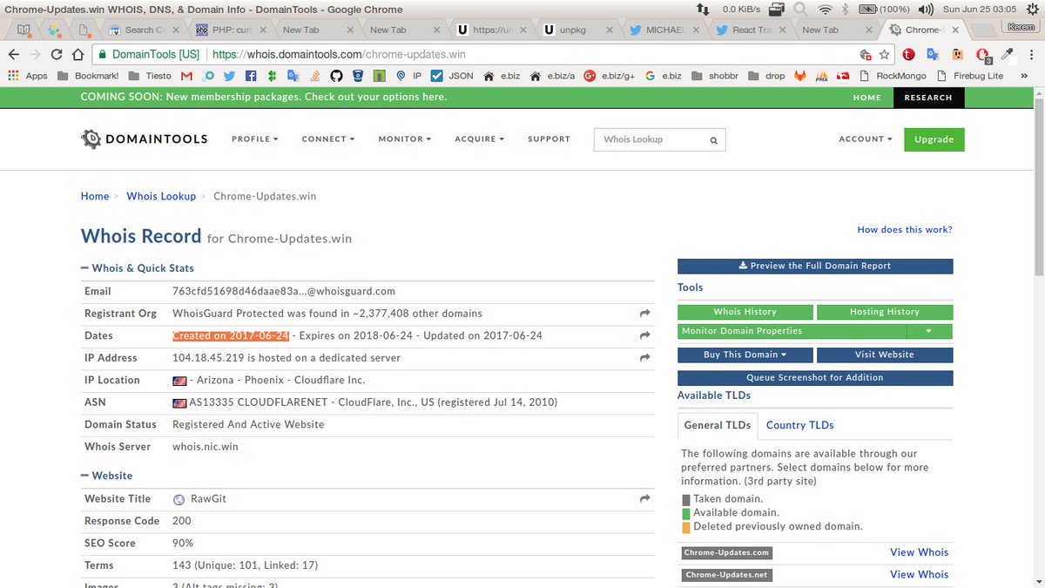Open the Buy This Domain dropdown

(745, 355)
